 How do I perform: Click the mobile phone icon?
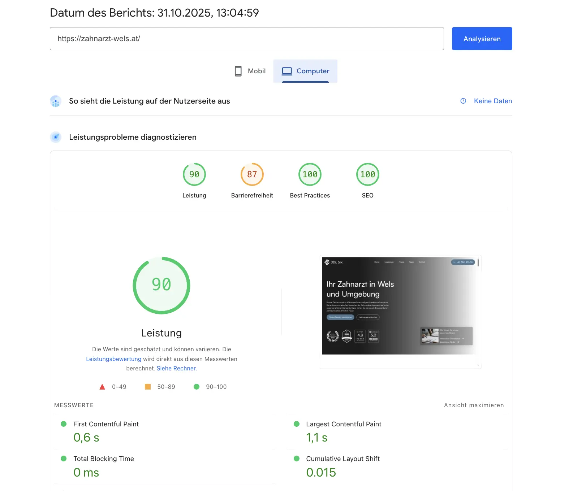(238, 71)
